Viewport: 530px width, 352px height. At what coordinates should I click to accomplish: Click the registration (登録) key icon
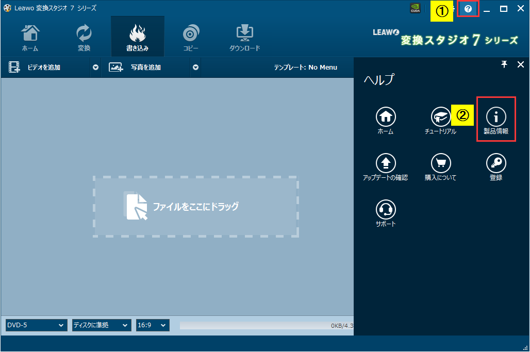coord(496,164)
